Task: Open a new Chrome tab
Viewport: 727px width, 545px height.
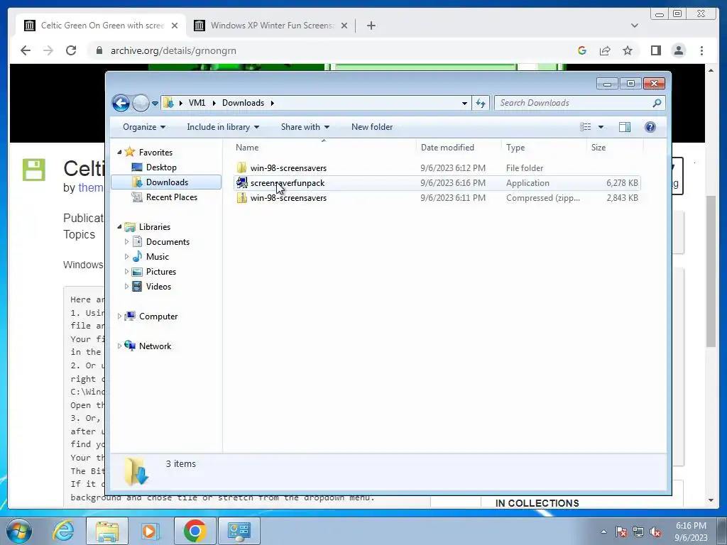Action: coord(371,26)
